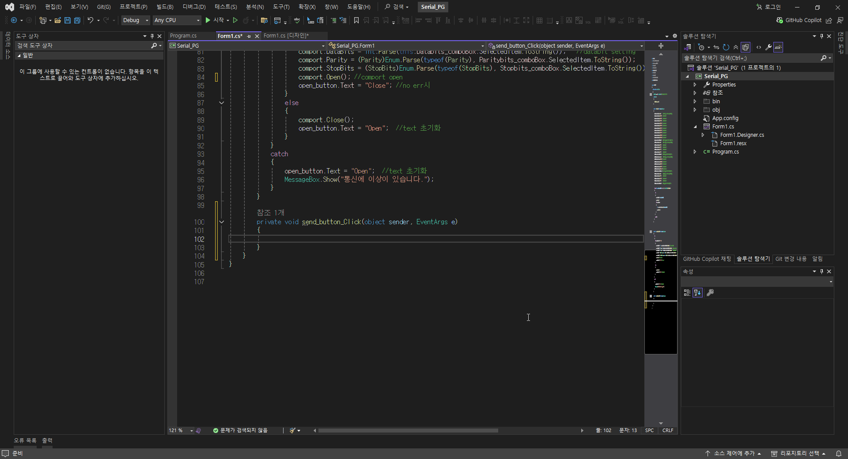Open the 오류 목록 error list tab
This screenshot has width=848, height=459.
(x=25, y=441)
